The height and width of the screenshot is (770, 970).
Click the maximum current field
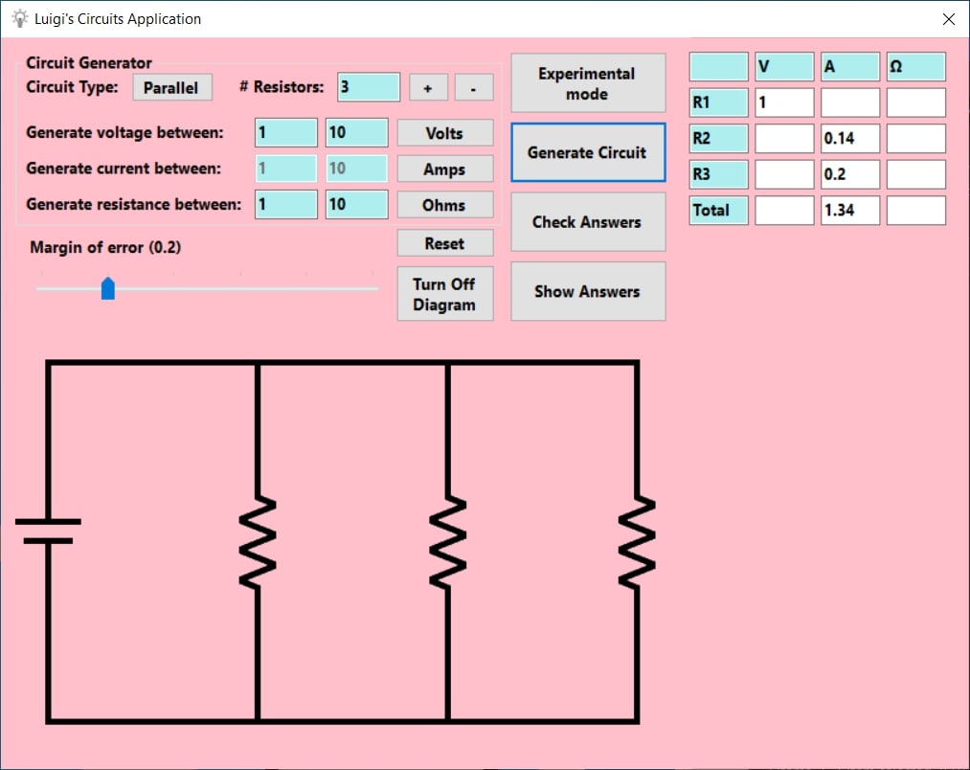click(x=357, y=169)
